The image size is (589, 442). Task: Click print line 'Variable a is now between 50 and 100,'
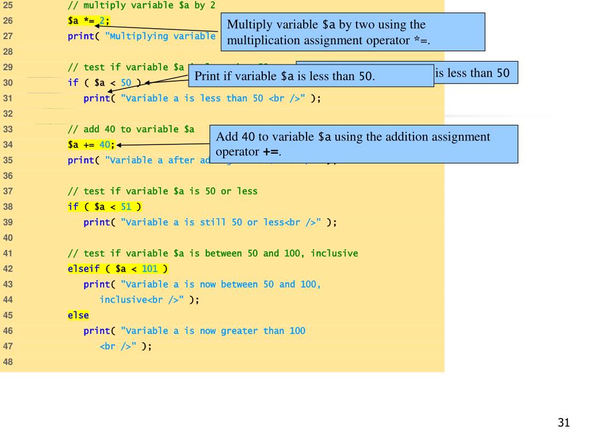[x=202, y=284]
